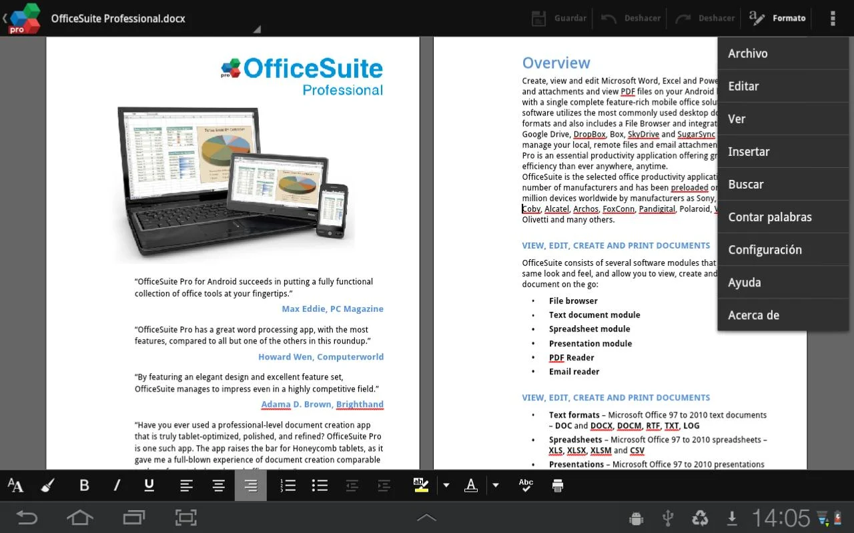Increase the paragraph indent
854x533 pixels.
coord(384,486)
